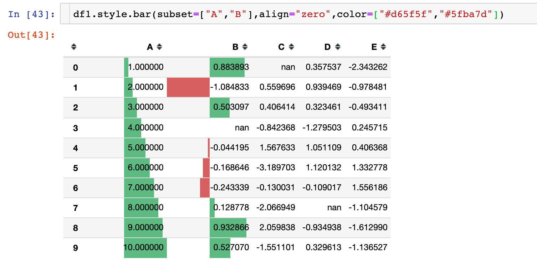The width and height of the screenshot is (537, 268).
Task: Click cell value -1.084833
Action: [230, 87]
